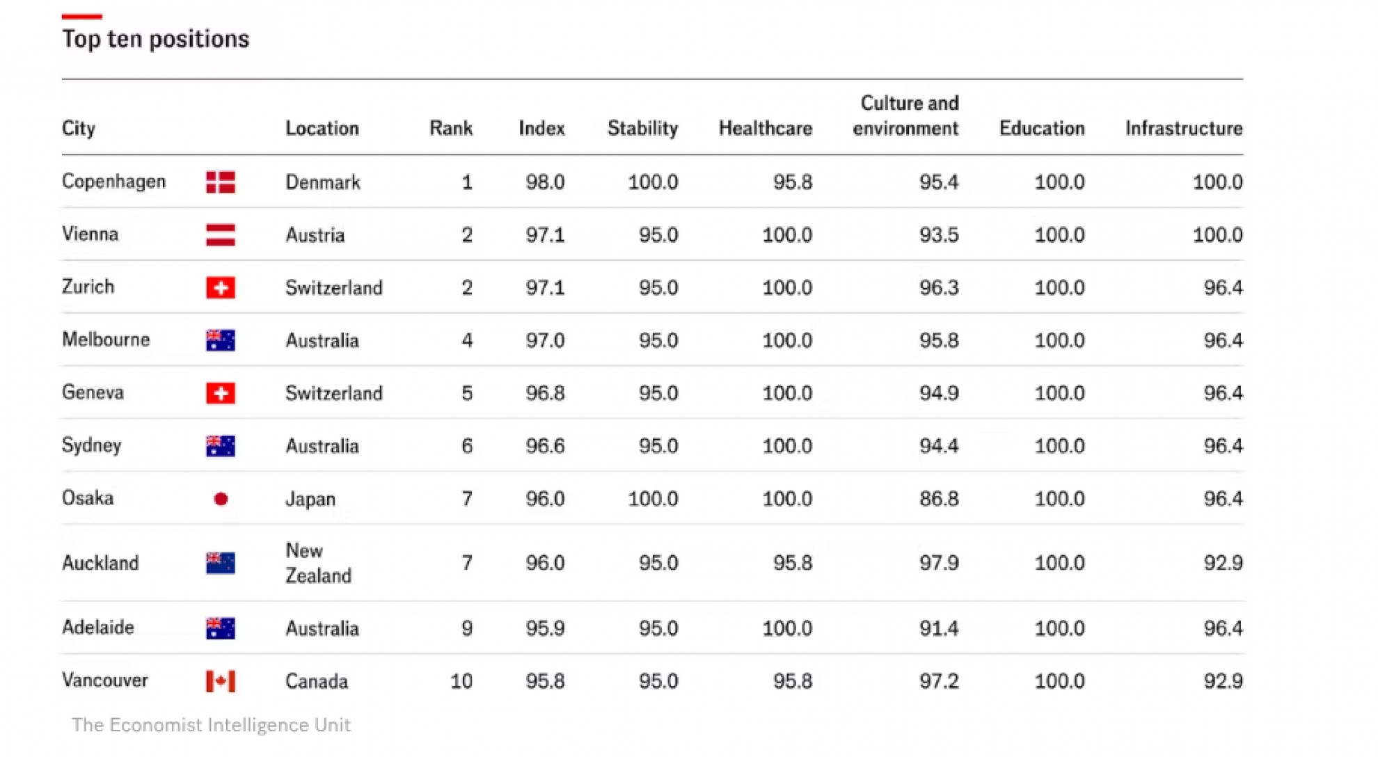
Task: Click the Canada flag beside Vancouver
Action: click(x=221, y=681)
